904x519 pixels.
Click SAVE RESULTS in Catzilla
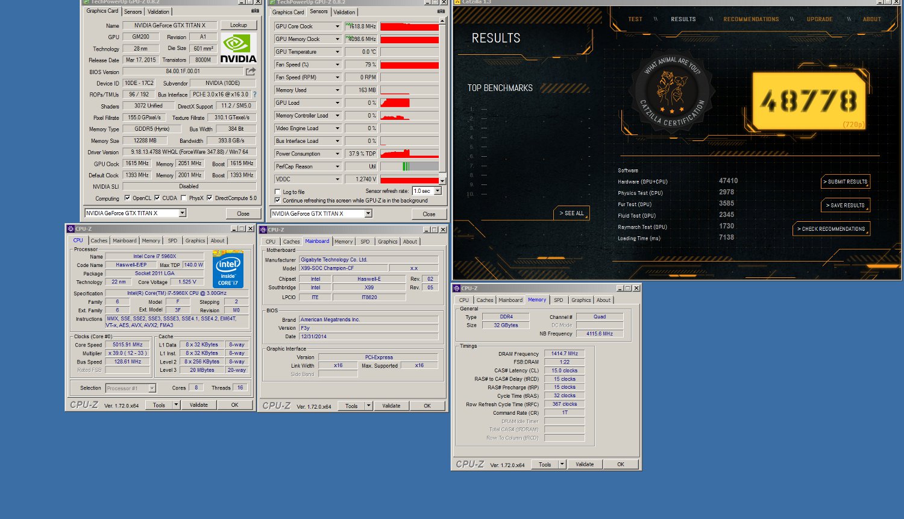click(x=846, y=205)
